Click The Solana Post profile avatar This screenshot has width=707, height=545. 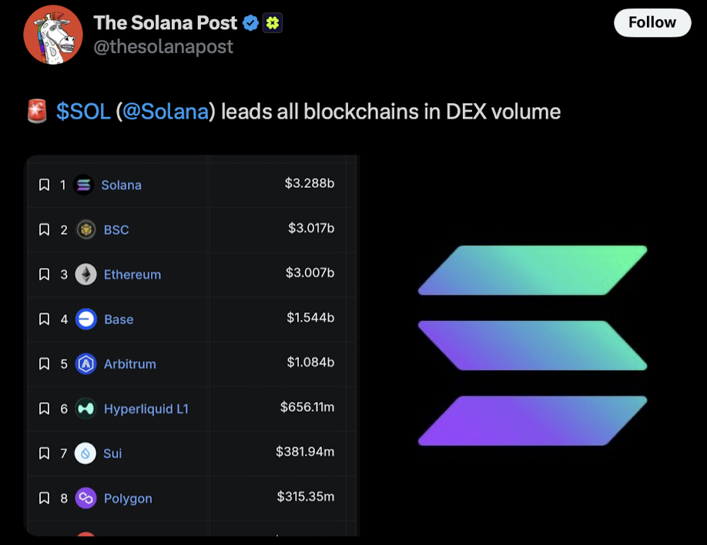tap(53, 35)
